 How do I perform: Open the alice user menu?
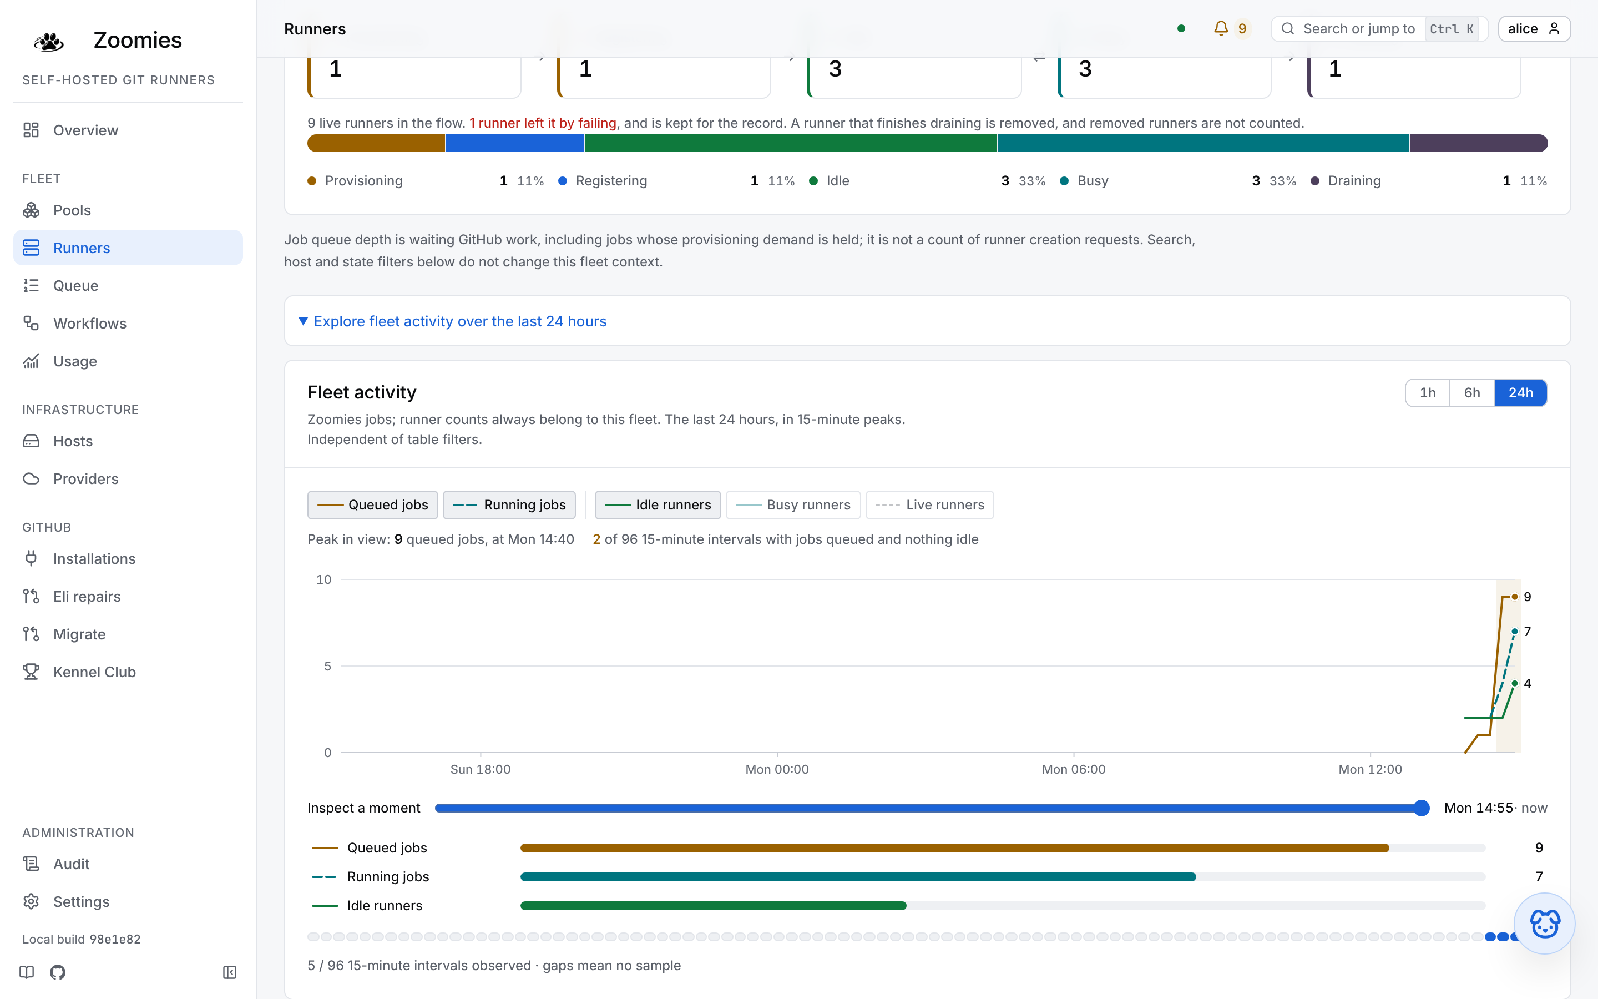(1534, 28)
